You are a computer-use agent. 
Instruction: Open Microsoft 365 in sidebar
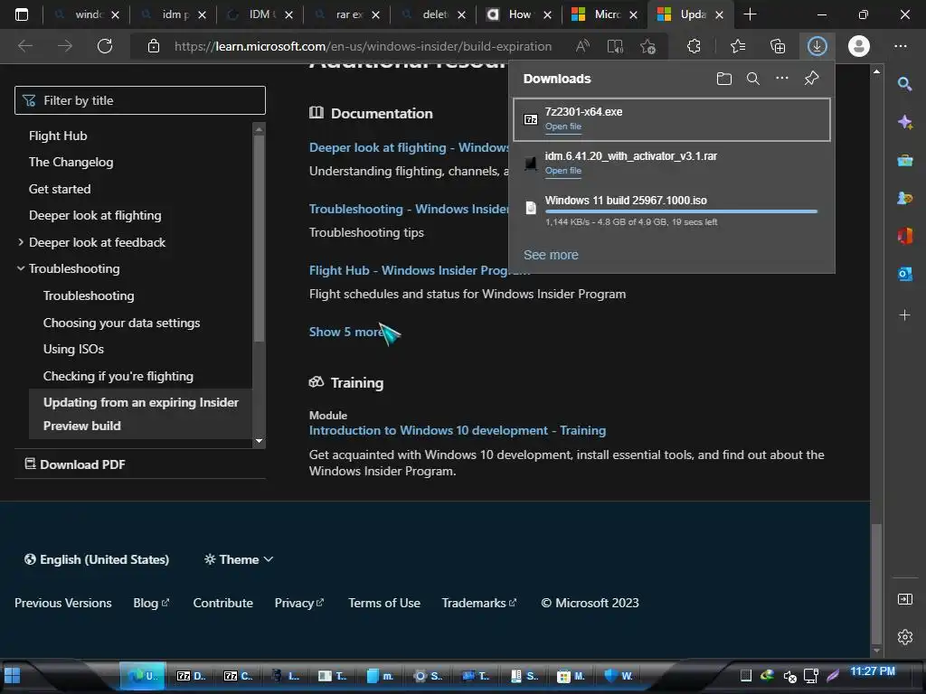point(904,236)
